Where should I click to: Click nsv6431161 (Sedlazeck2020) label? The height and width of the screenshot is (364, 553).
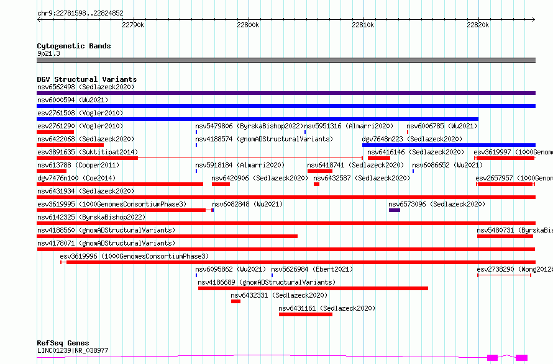[327, 308]
